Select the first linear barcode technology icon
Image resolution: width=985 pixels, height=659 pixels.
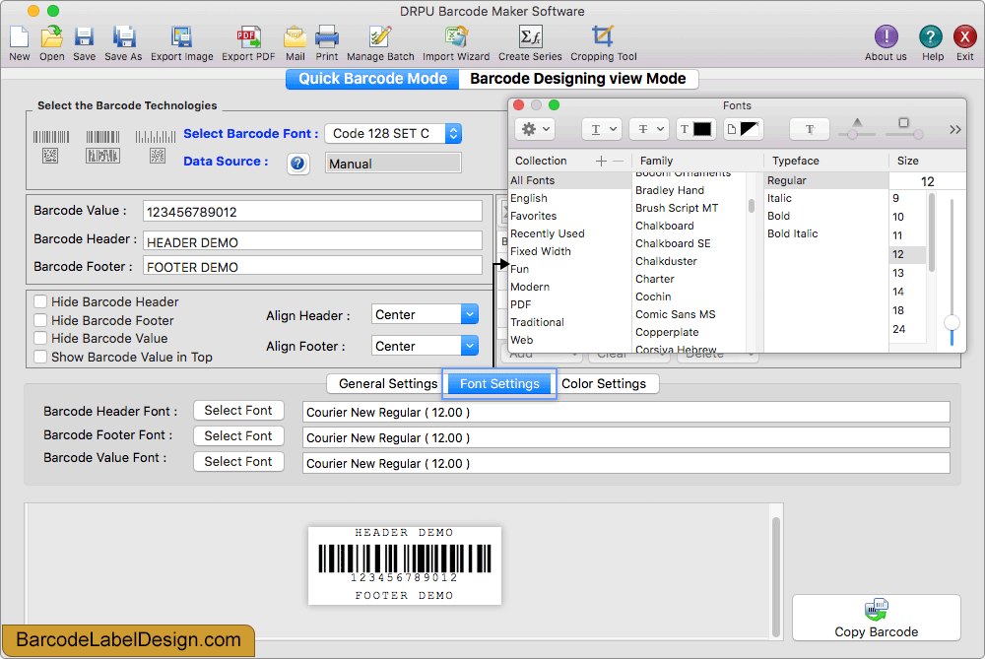[x=51, y=146]
